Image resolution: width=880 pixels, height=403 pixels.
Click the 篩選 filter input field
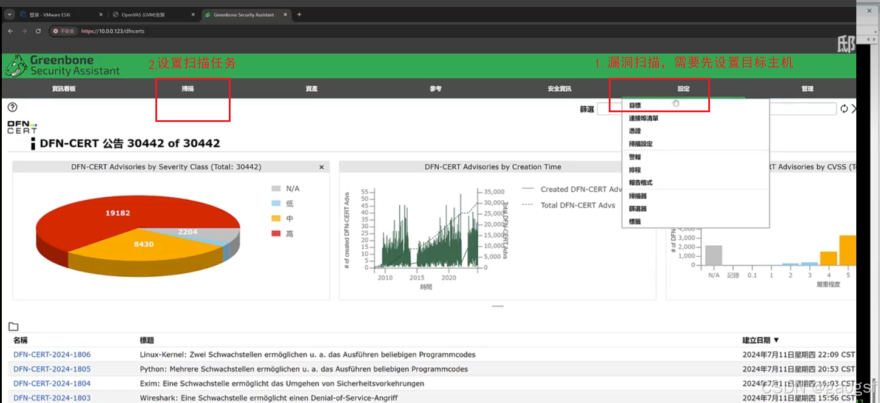(716, 109)
